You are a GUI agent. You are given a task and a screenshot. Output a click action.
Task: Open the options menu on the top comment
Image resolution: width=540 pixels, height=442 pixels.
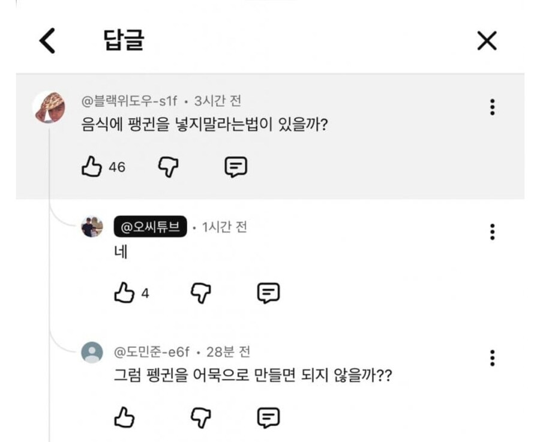click(x=492, y=107)
